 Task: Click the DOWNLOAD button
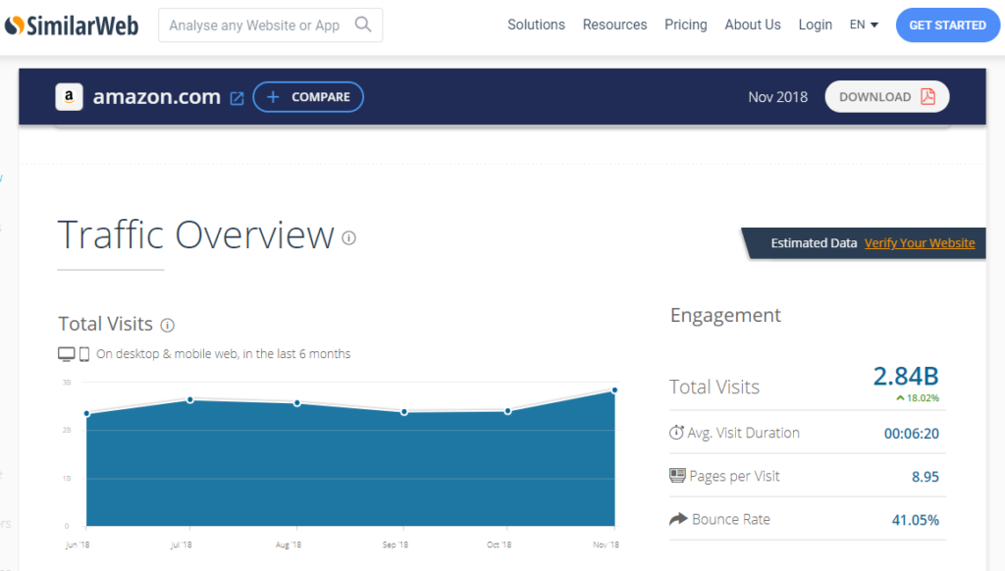pos(887,97)
